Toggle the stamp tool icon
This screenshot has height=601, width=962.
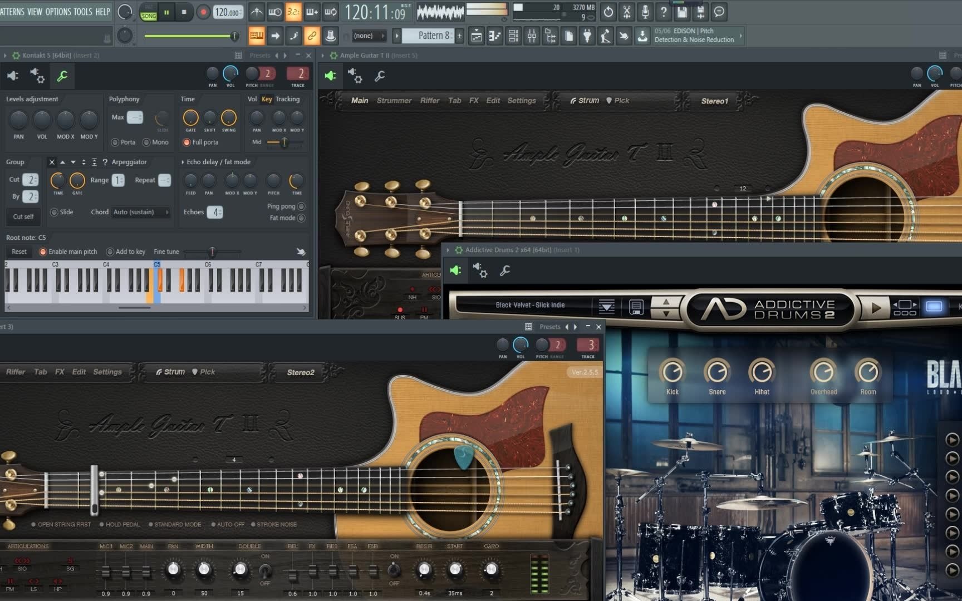click(331, 36)
